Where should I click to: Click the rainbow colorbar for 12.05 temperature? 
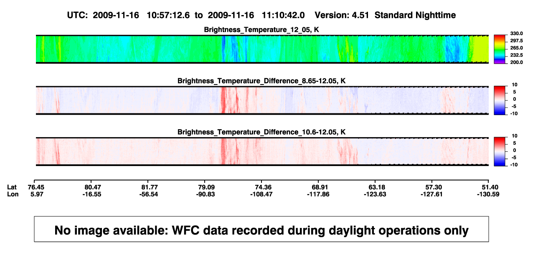pyautogui.click(x=500, y=49)
